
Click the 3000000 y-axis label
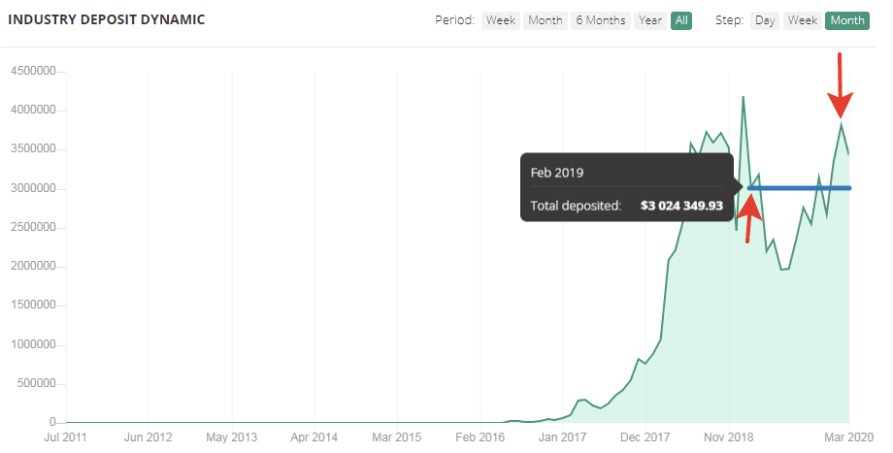[x=33, y=188]
